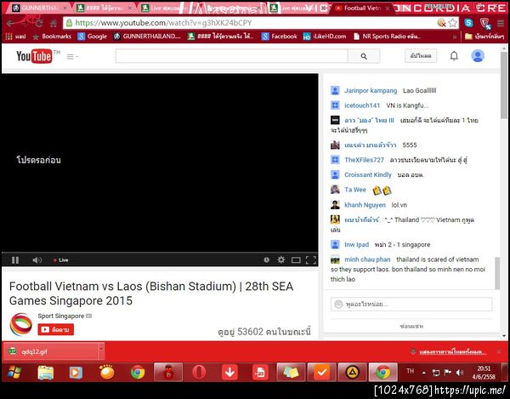Open icetouch141 chat user name
This screenshot has height=399, width=510.
[362, 105]
